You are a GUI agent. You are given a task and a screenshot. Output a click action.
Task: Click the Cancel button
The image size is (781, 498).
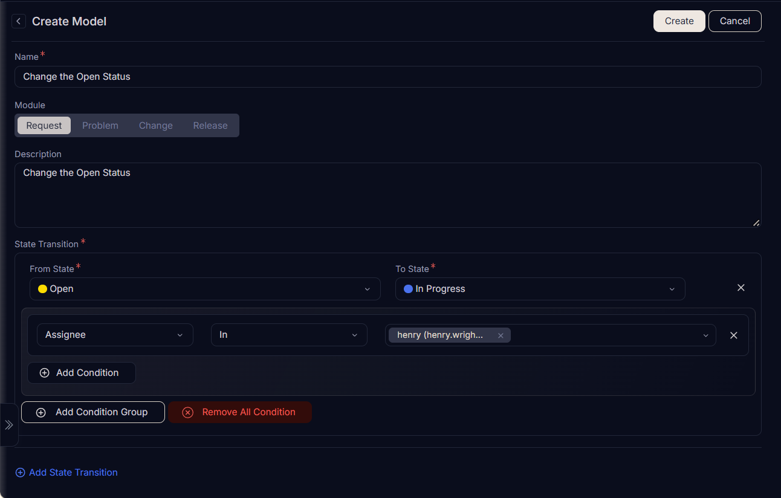click(735, 21)
